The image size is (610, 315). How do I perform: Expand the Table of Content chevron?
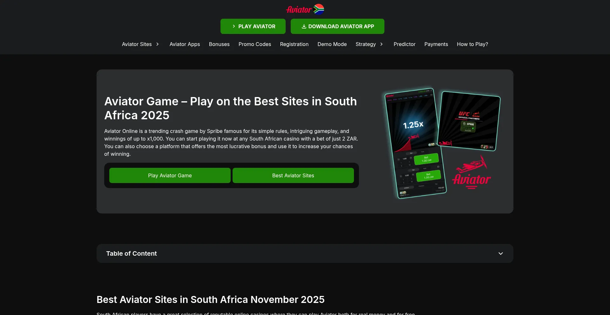501,253
